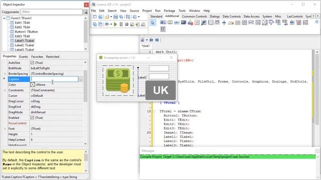The width and height of the screenshot is (321, 180).
Task: Click the Save All toolbar icon
Action: click(121, 17)
